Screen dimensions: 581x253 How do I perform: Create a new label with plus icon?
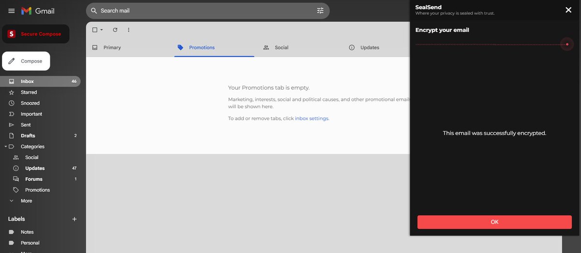click(75, 219)
